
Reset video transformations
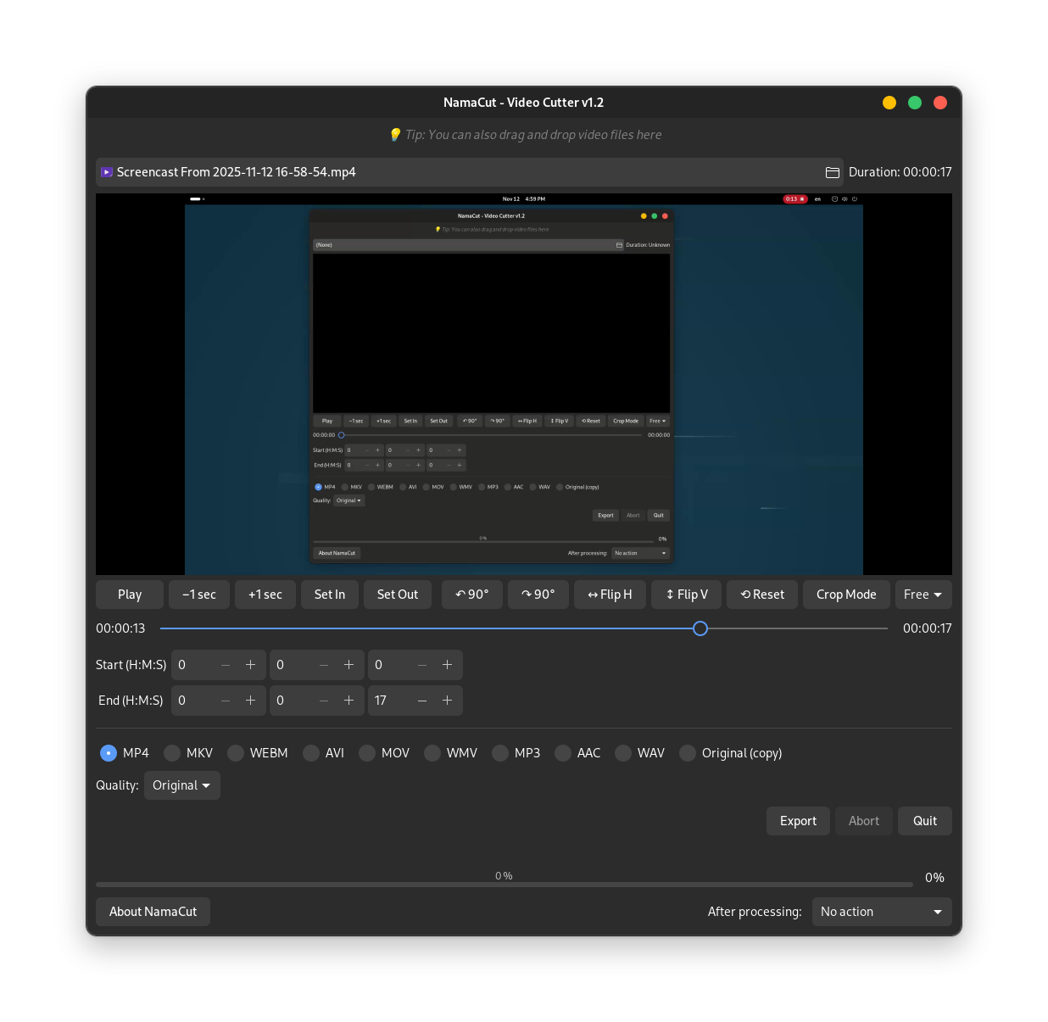pyautogui.click(x=762, y=595)
